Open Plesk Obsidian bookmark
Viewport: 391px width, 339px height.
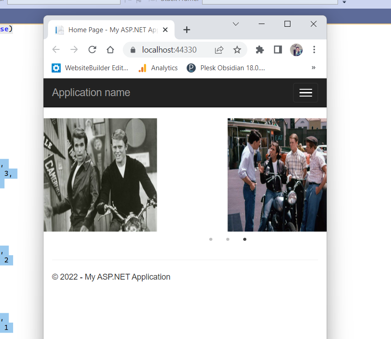226,68
